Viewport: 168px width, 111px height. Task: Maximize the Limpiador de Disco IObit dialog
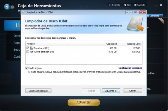[136, 12]
